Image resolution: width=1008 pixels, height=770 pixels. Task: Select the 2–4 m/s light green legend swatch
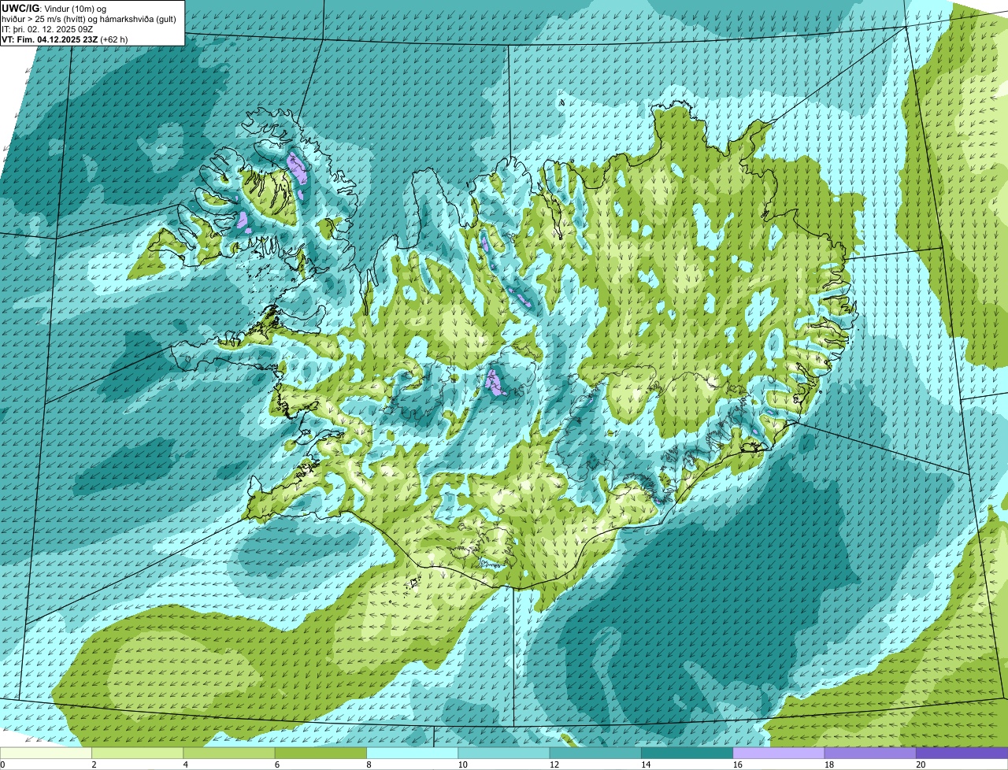coord(137,753)
